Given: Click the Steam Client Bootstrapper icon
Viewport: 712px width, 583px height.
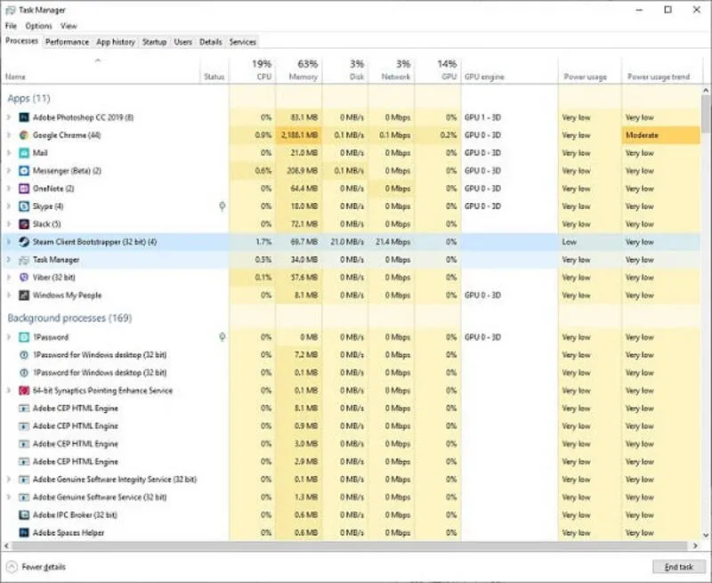Looking at the screenshot, I should point(24,242).
